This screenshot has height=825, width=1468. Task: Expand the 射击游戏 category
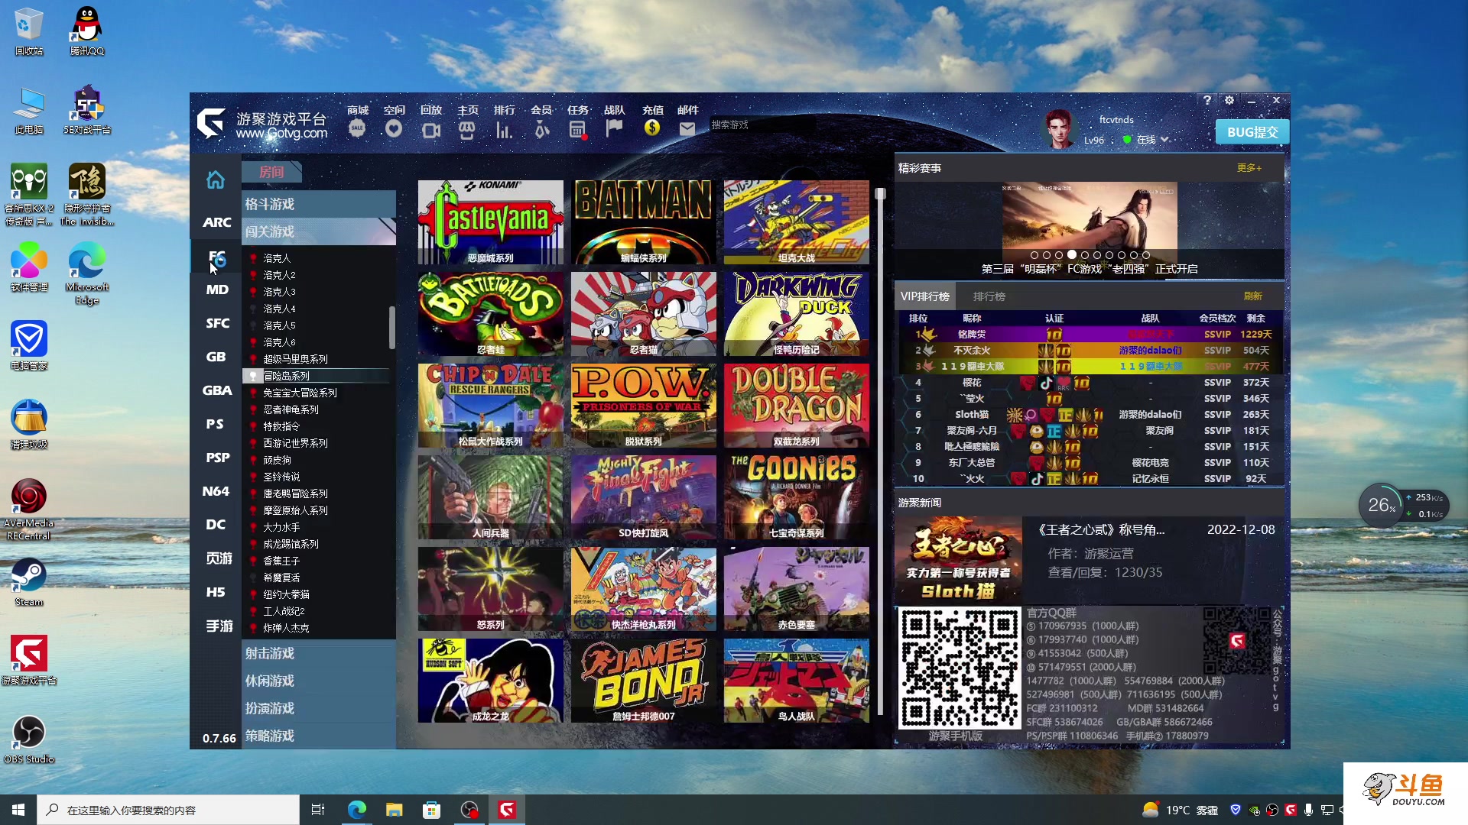pos(319,653)
